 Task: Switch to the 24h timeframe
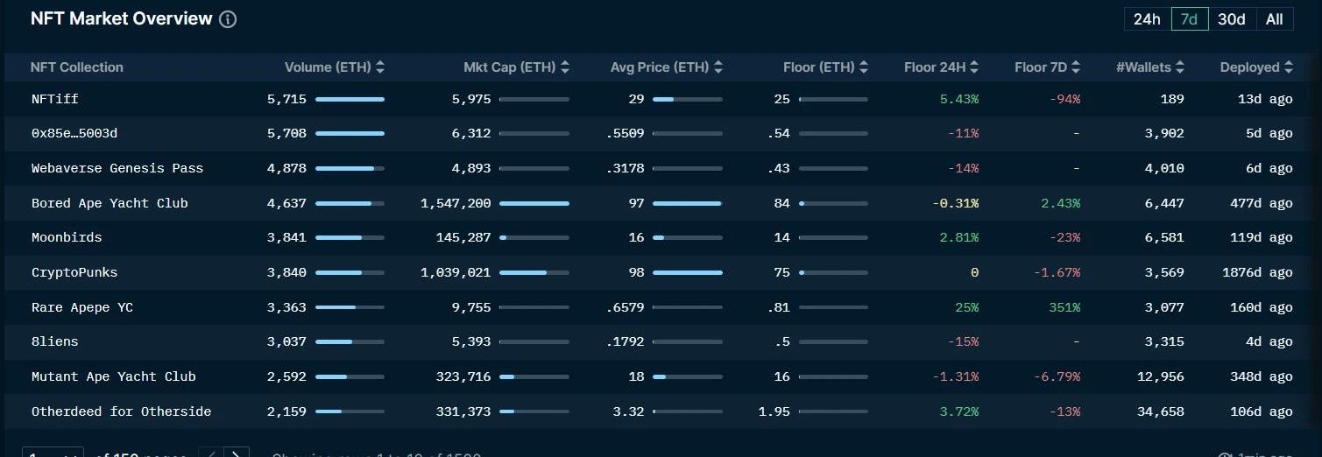pos(1147,19)
